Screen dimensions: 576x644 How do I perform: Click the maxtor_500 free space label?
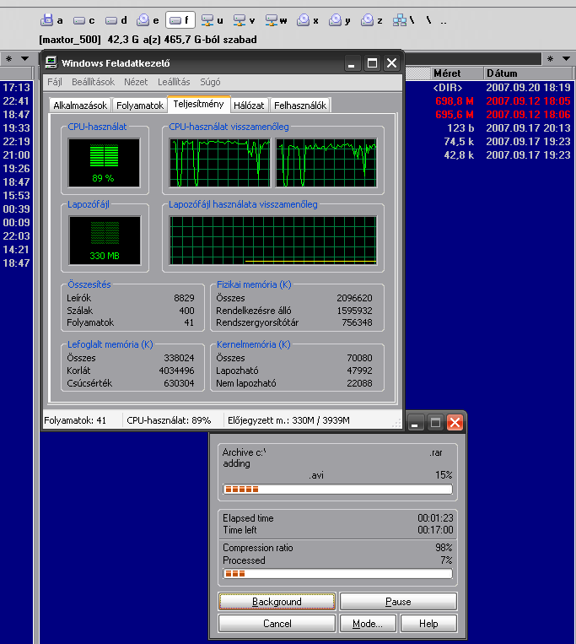[148, 40]
